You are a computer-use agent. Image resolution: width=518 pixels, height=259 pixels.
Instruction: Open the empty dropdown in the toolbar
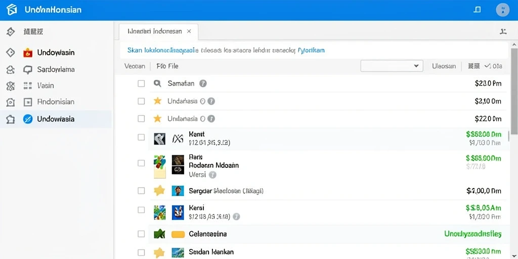click(x=392, y=66)
